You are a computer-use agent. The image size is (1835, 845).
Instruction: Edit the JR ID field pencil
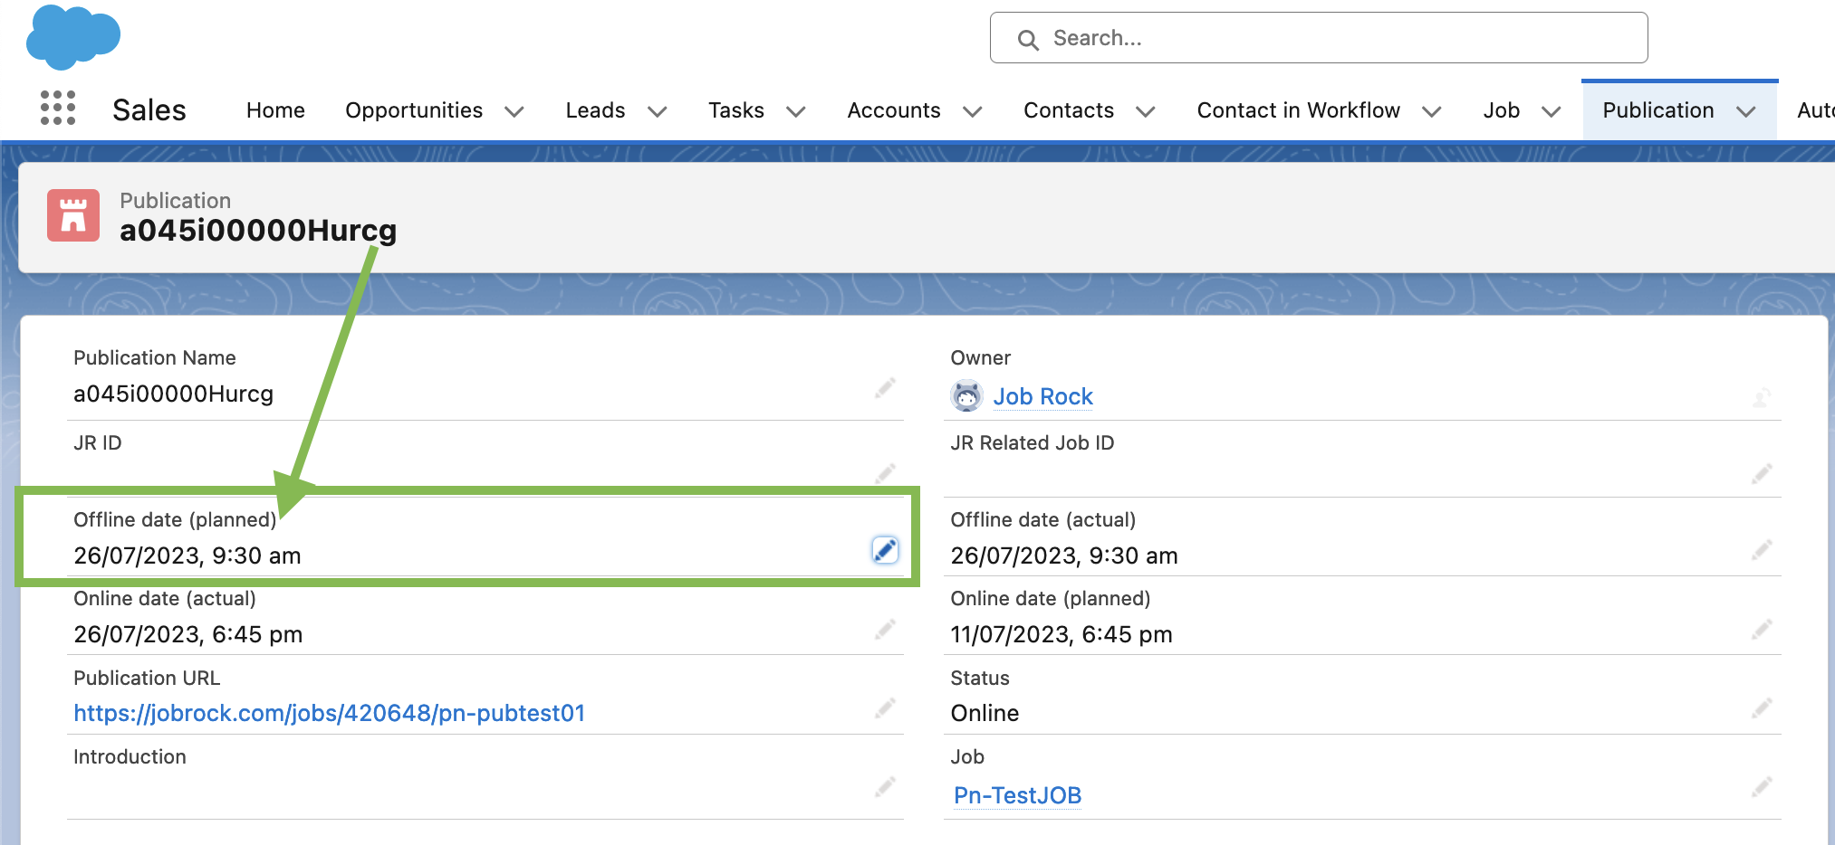tap(885, 473)
